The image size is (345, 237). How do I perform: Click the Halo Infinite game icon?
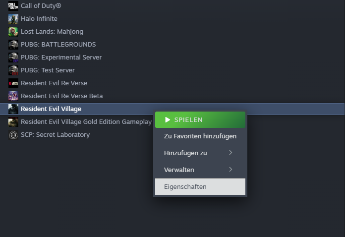[x=13, y=19]
